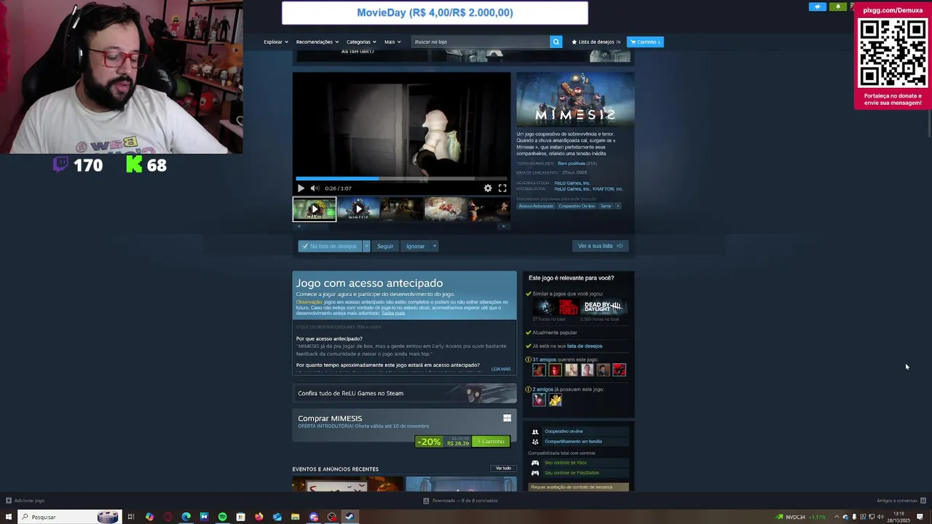Viewport: 932px width, 524px height.
Task: Click 'Adicionar jogo' in Steam footer
Action: [25, 501]
